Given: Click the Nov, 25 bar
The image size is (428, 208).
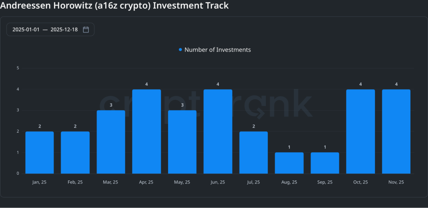Looking at the screenshot, I should (x=396, y=132).
